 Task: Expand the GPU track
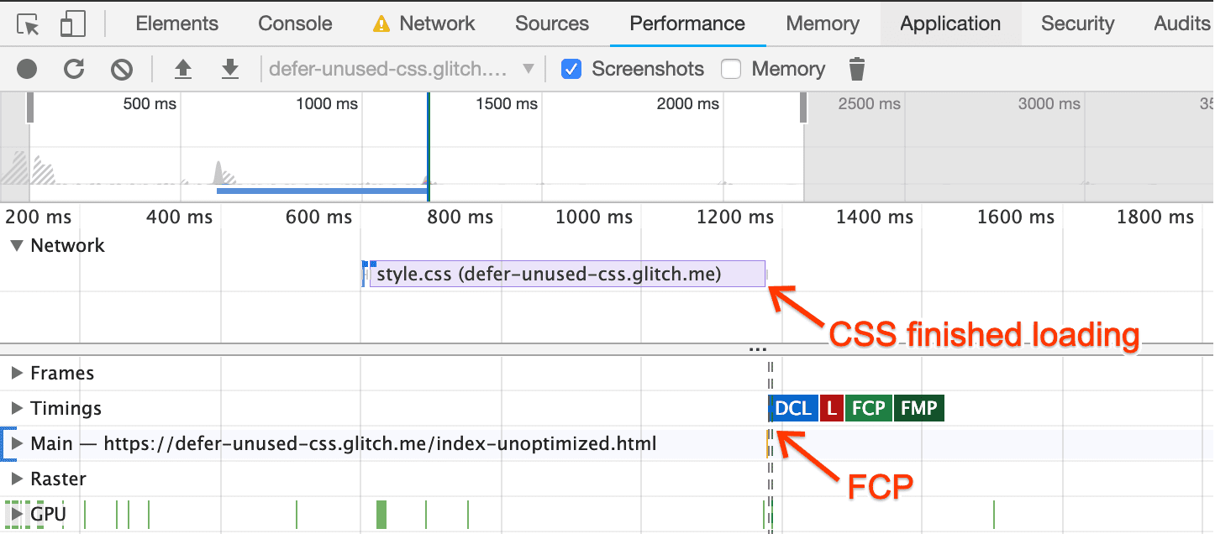pyautogui.click(x=16, y=514)
